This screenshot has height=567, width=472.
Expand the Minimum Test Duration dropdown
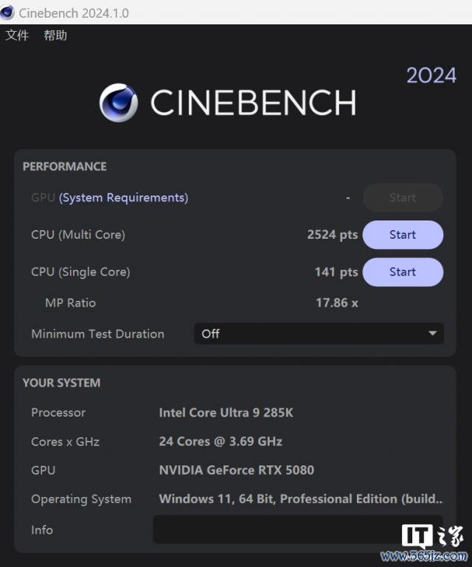(x=319, y=333)
